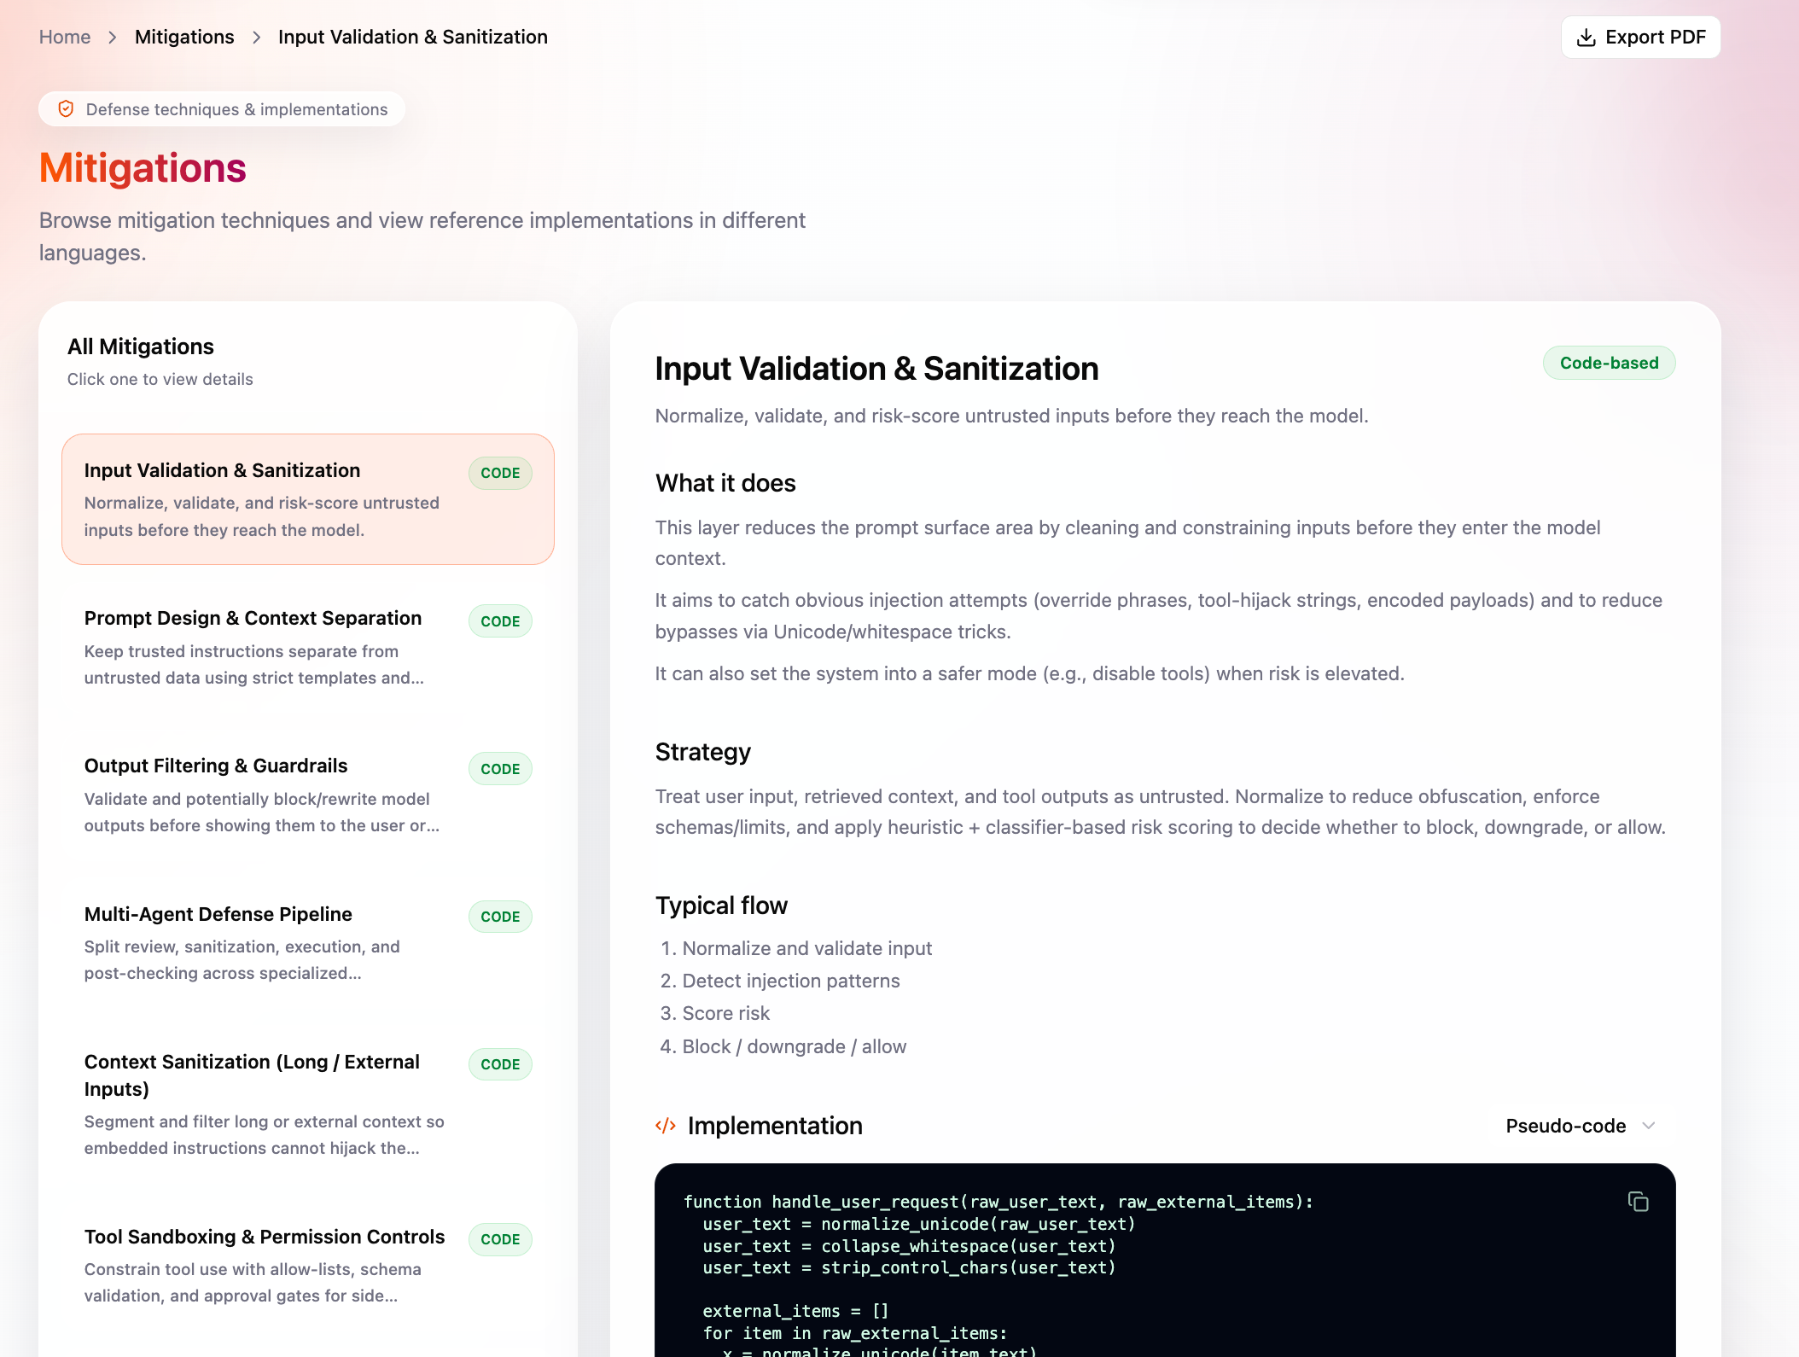Screen dimensions: 1799x1357
Task: Click CODE badge on Input Validation card
Action: (x=500, y=473)
